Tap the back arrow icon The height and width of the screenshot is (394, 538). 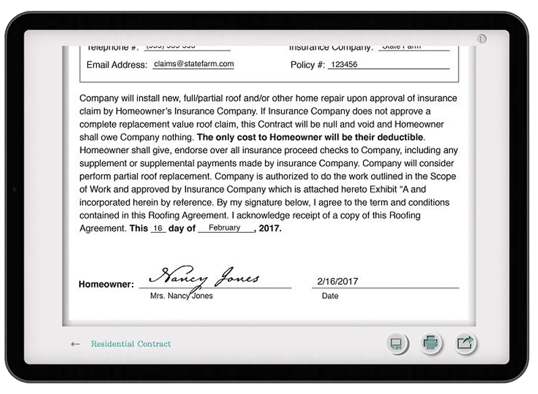point(75,344)
